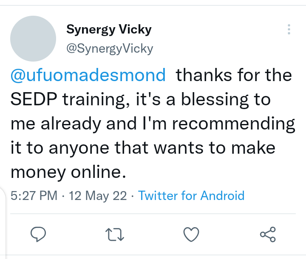This screenshot has width=306, height=259.
Task: Click the 5:27 PM timestamp
Action: (x=34, y=195)
